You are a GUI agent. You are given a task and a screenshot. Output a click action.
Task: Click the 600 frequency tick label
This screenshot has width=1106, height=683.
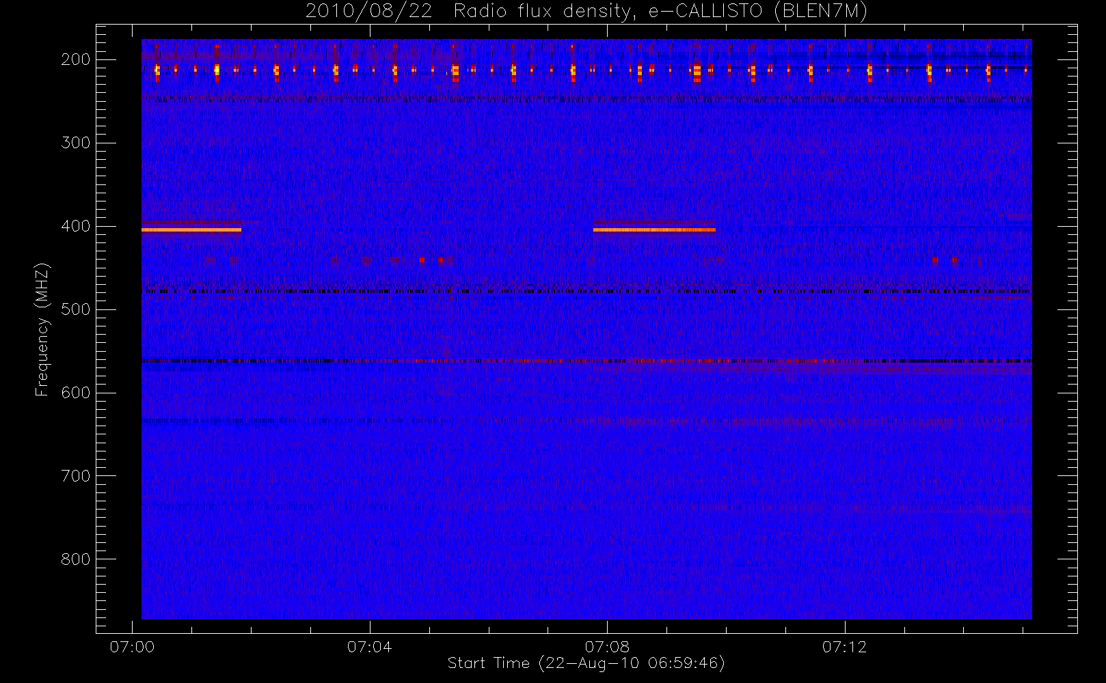[x=76, y=393]
